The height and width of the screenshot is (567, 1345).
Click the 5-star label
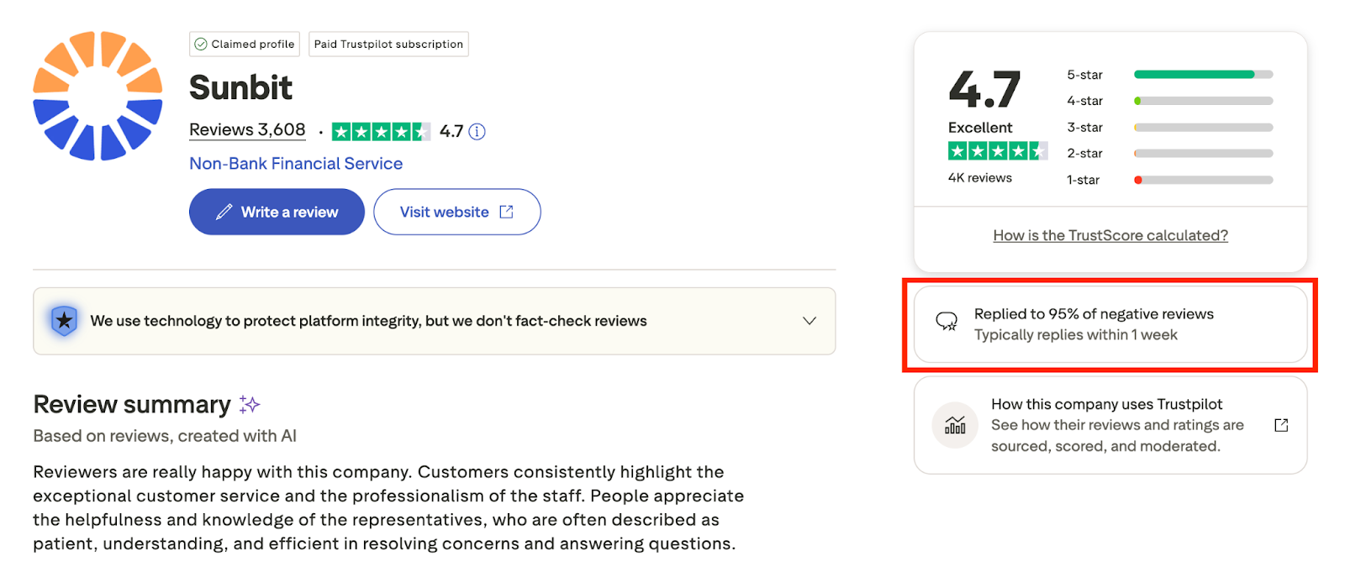(x=1084, y=75)
